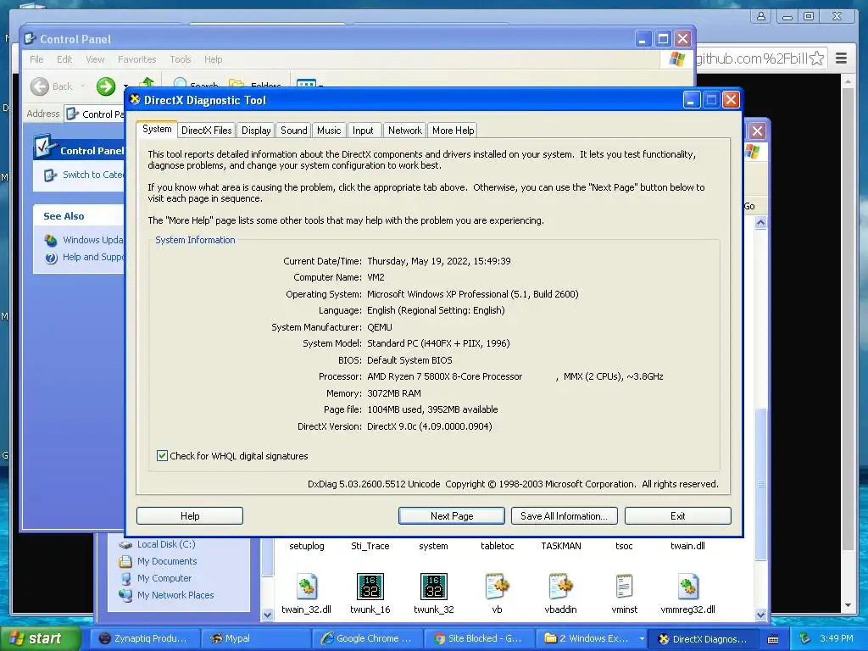Open the Music tab

pyautogui.click(x=329, y=130)
